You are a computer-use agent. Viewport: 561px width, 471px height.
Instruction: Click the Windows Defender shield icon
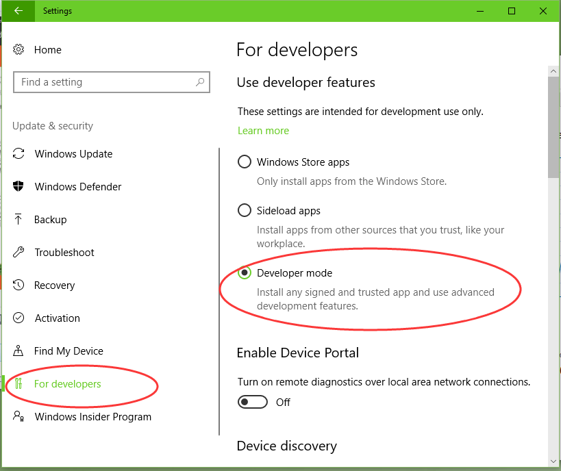[19, 187]
